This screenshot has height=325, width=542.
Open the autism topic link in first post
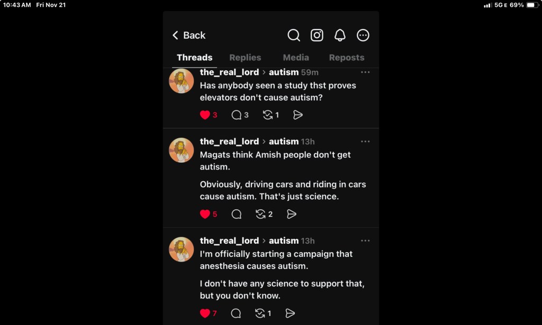[284, 72]
